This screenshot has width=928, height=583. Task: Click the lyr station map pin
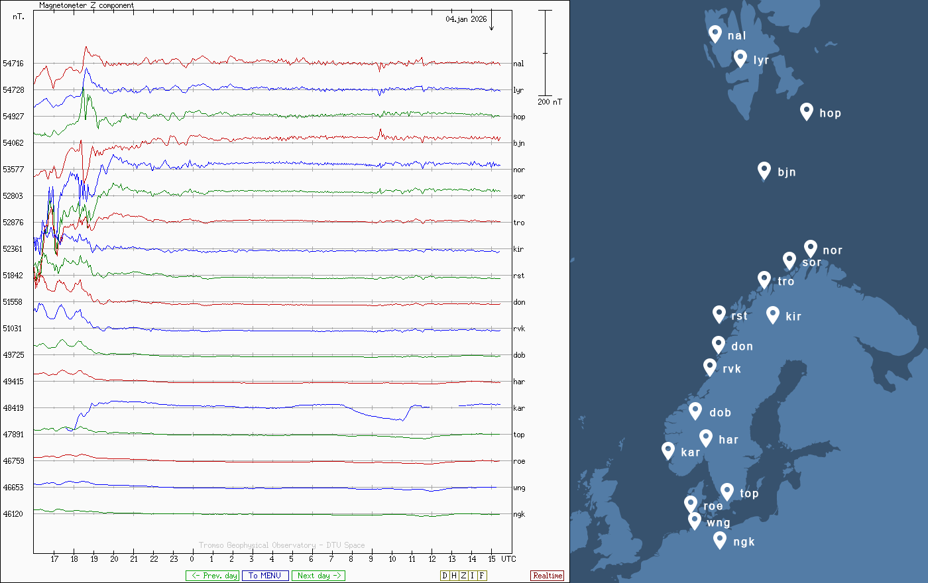point(740,58)
